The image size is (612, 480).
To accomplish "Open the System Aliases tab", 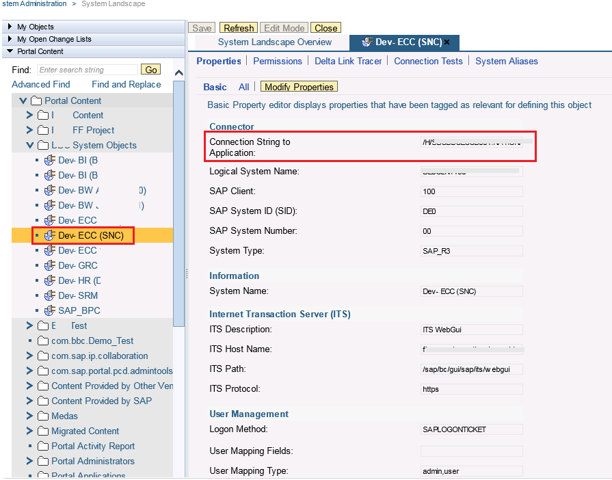I will click(x=506, y=61).
